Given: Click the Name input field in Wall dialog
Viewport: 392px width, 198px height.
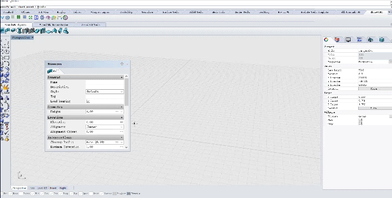Looking at the screenshot, I should 105,82.
